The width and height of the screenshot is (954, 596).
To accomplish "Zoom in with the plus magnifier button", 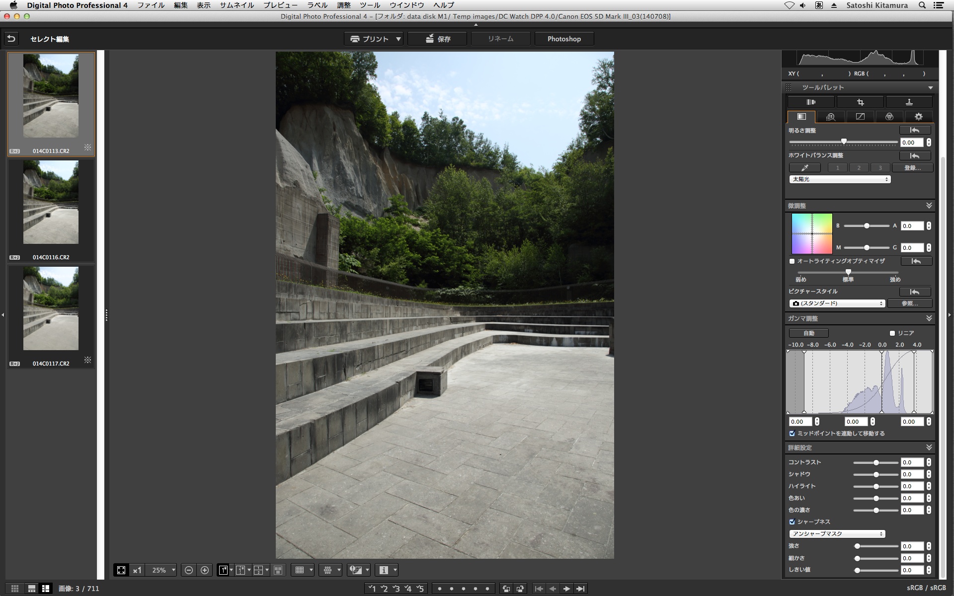I will 204,570.
